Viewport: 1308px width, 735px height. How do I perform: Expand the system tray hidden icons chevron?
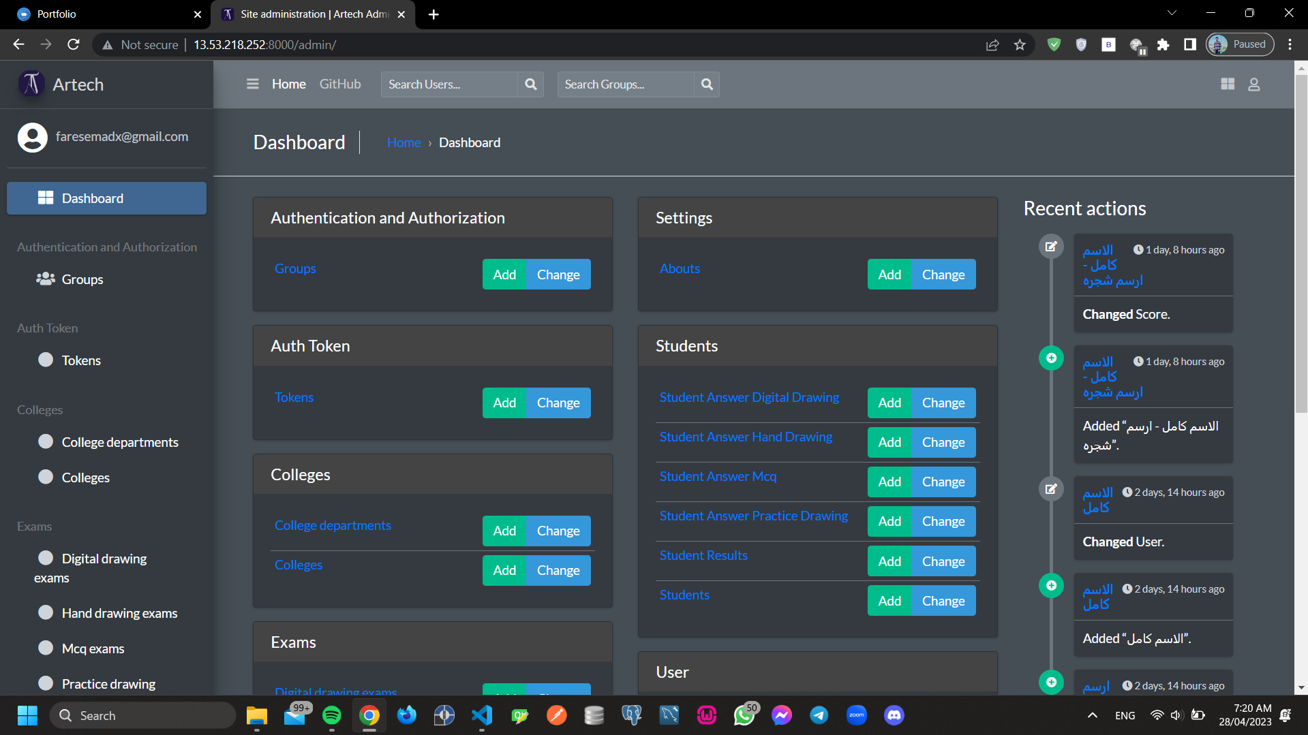[x=1092, y=715]
